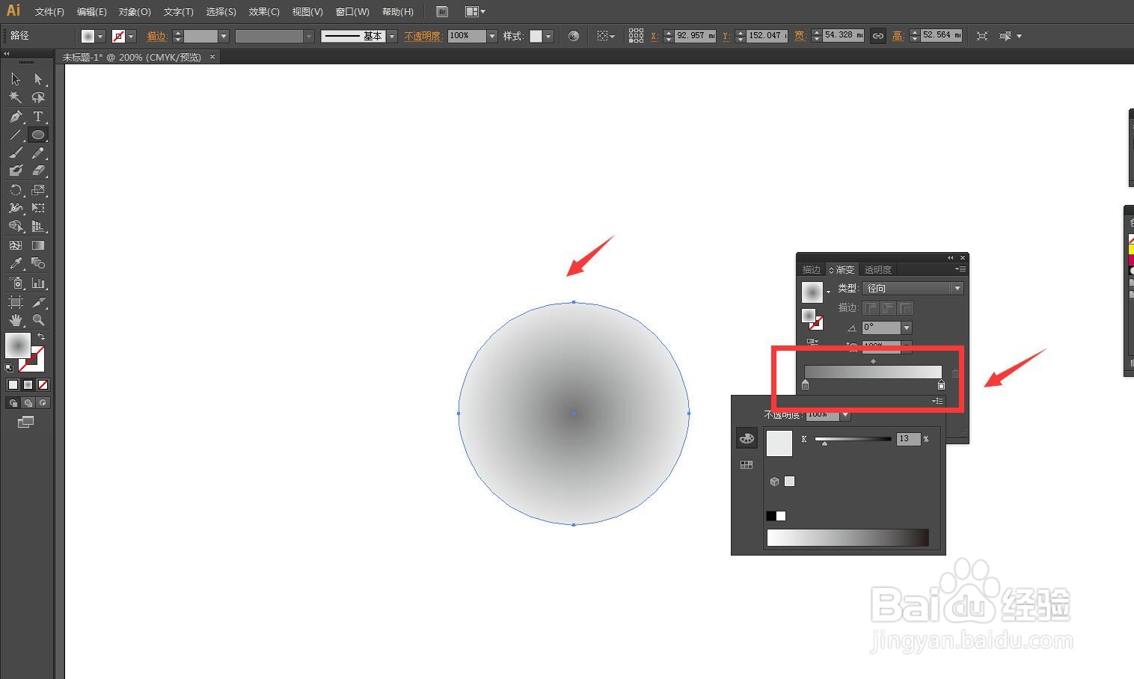Viewport: 1134px width, 679px height.
Task: Open 描边 link in control bar
Action: click(156, 36)
